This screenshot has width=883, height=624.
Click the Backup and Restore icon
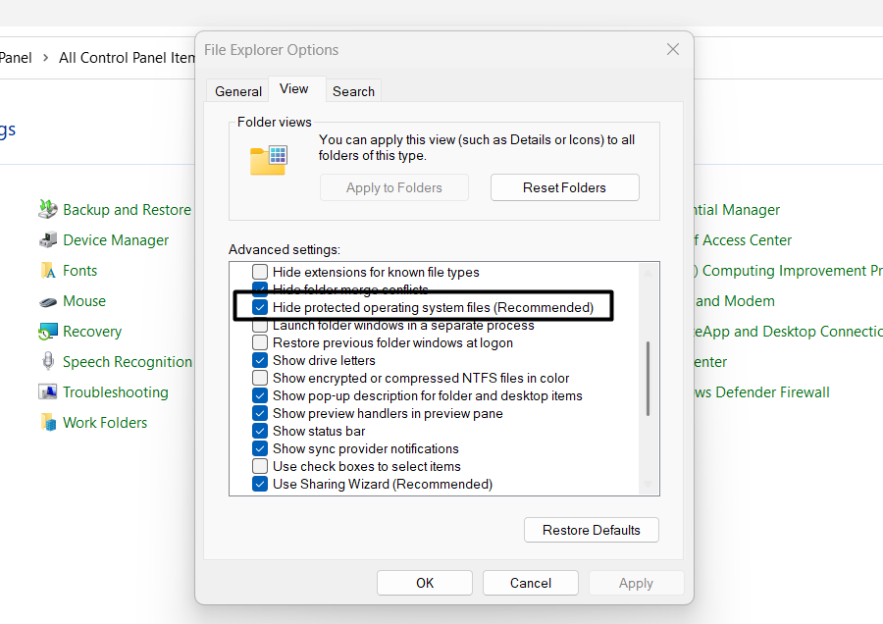pos(48,209)
